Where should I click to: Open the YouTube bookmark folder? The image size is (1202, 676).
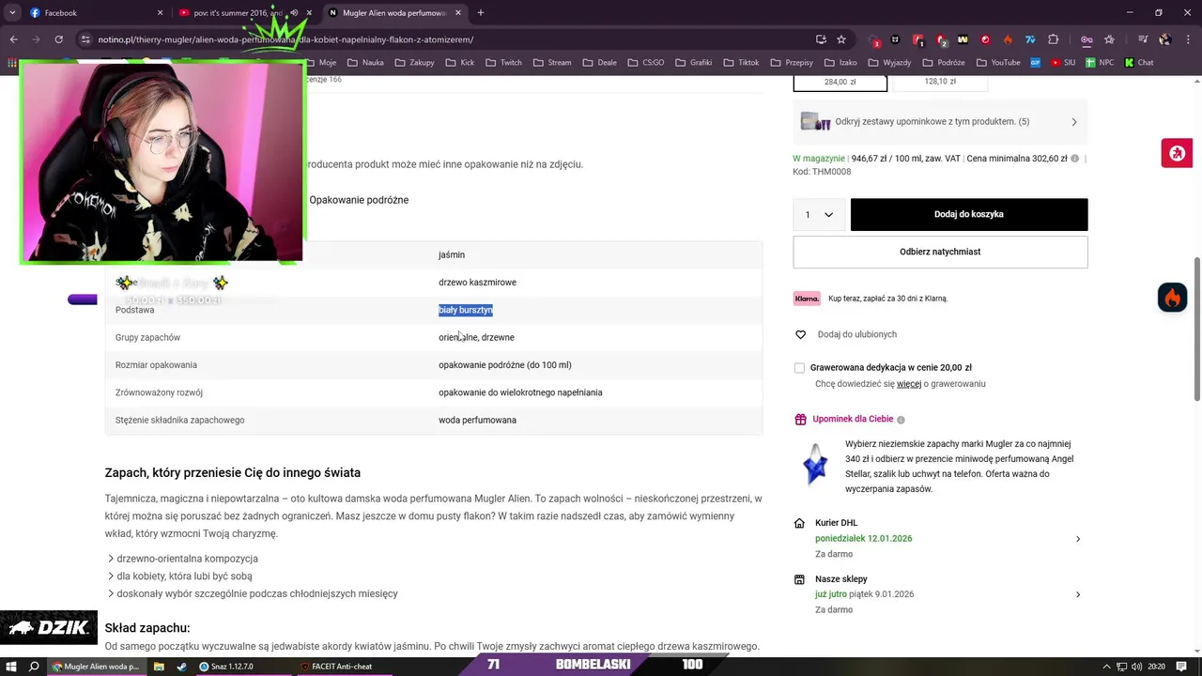pyautogui.click(x=998, y=63)
